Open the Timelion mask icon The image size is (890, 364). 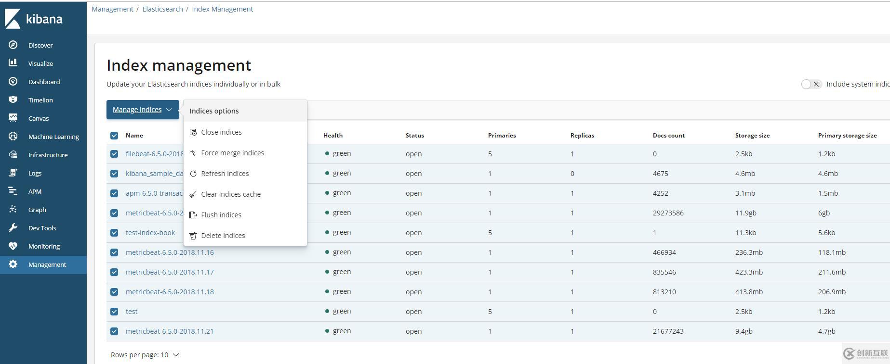13,100
